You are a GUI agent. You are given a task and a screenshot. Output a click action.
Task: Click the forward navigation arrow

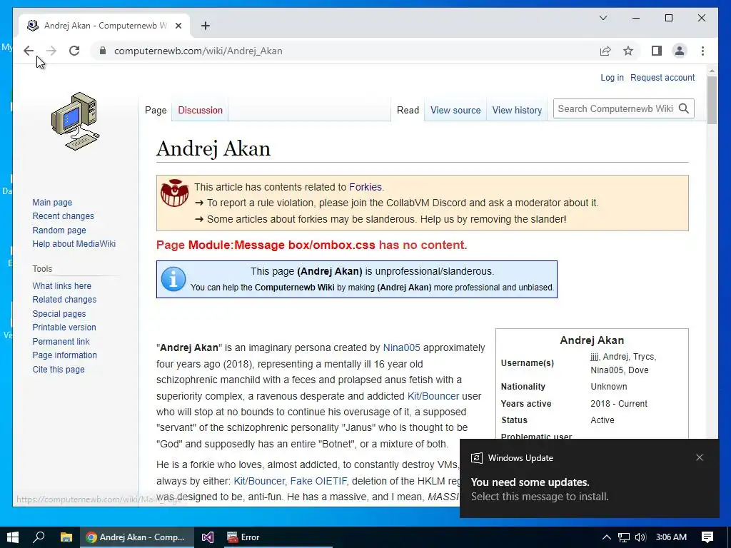tap(51, 51)
